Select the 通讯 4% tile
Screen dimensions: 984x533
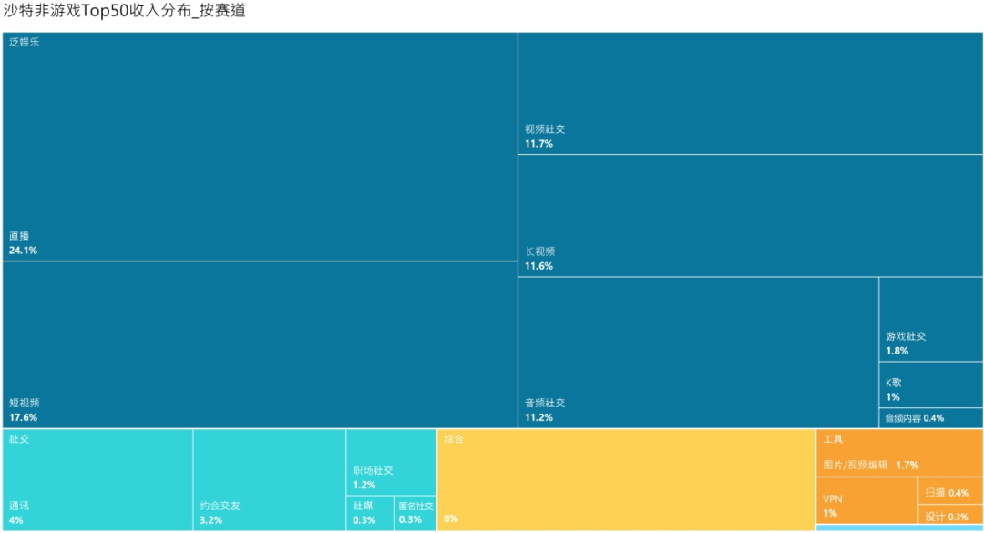click(97, 479)
